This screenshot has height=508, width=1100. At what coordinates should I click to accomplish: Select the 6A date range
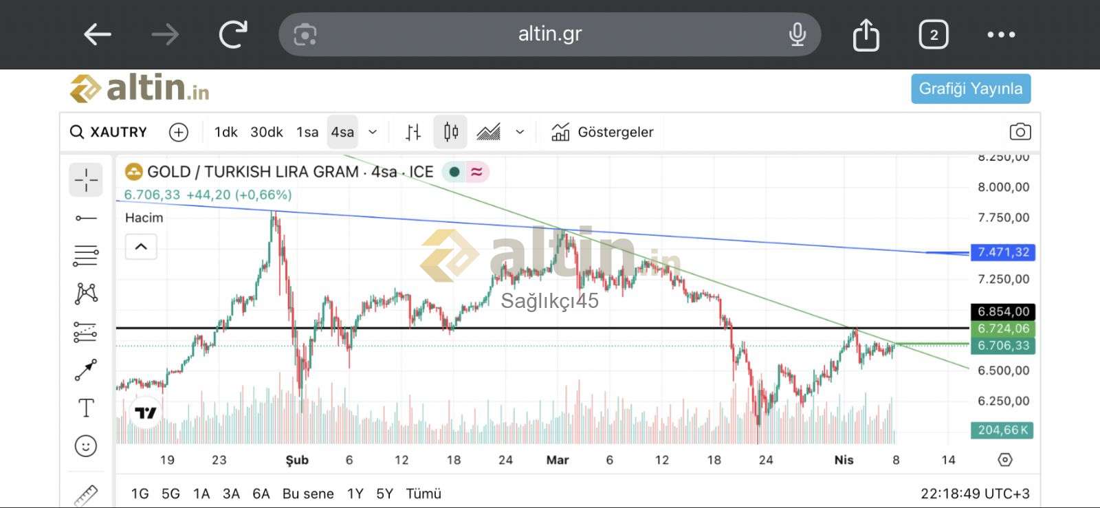261,494
